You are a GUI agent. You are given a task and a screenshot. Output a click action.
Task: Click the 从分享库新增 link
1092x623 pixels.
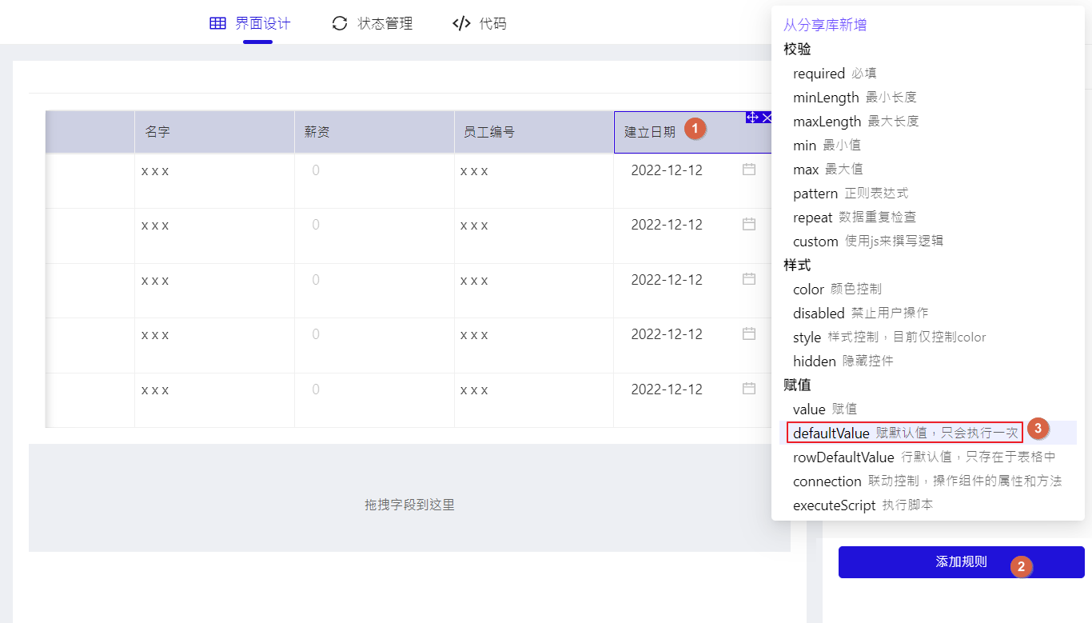point(825,25)
